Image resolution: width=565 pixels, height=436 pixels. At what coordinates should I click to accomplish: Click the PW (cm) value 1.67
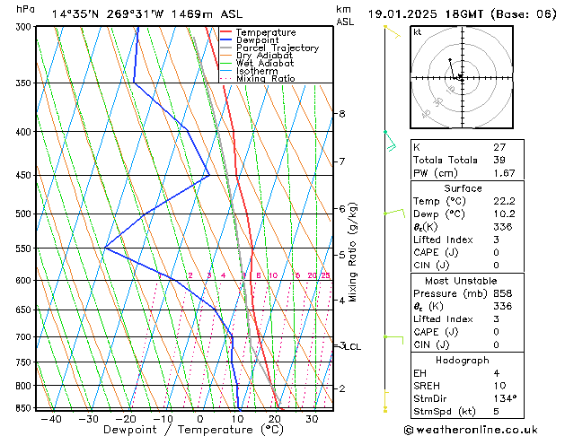(x=504, y=173)
